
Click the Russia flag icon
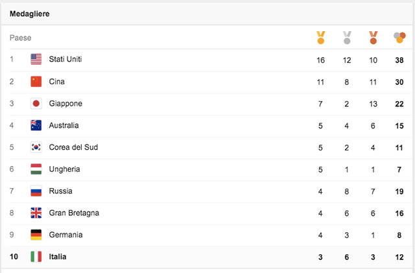[36, 191]
